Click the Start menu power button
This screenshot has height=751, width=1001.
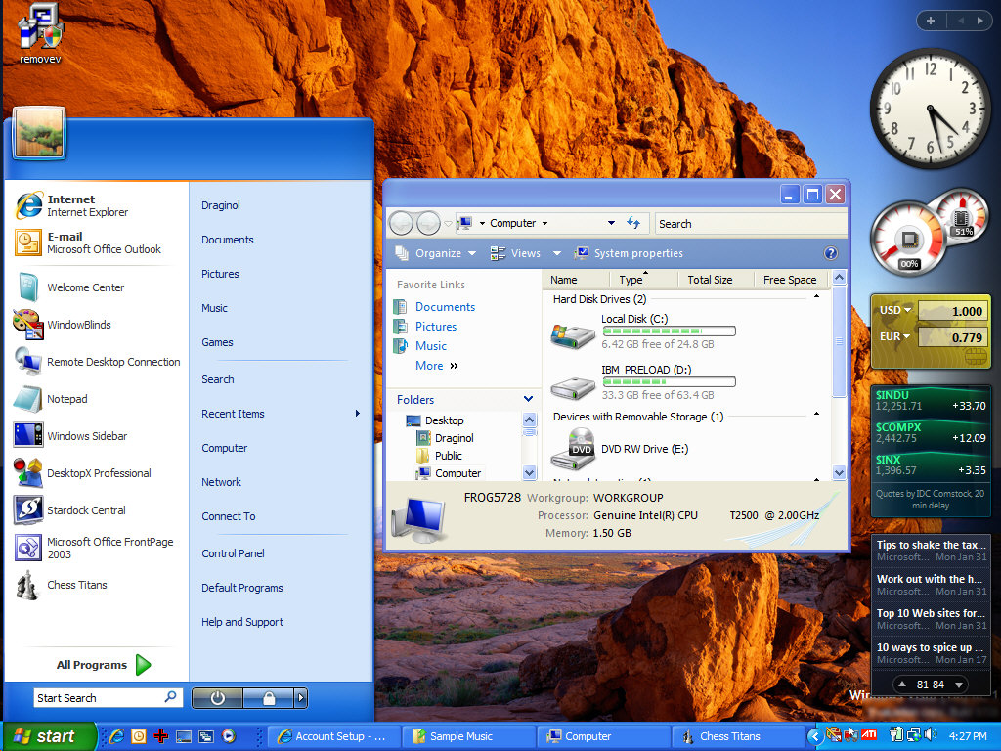click(217, 698)
